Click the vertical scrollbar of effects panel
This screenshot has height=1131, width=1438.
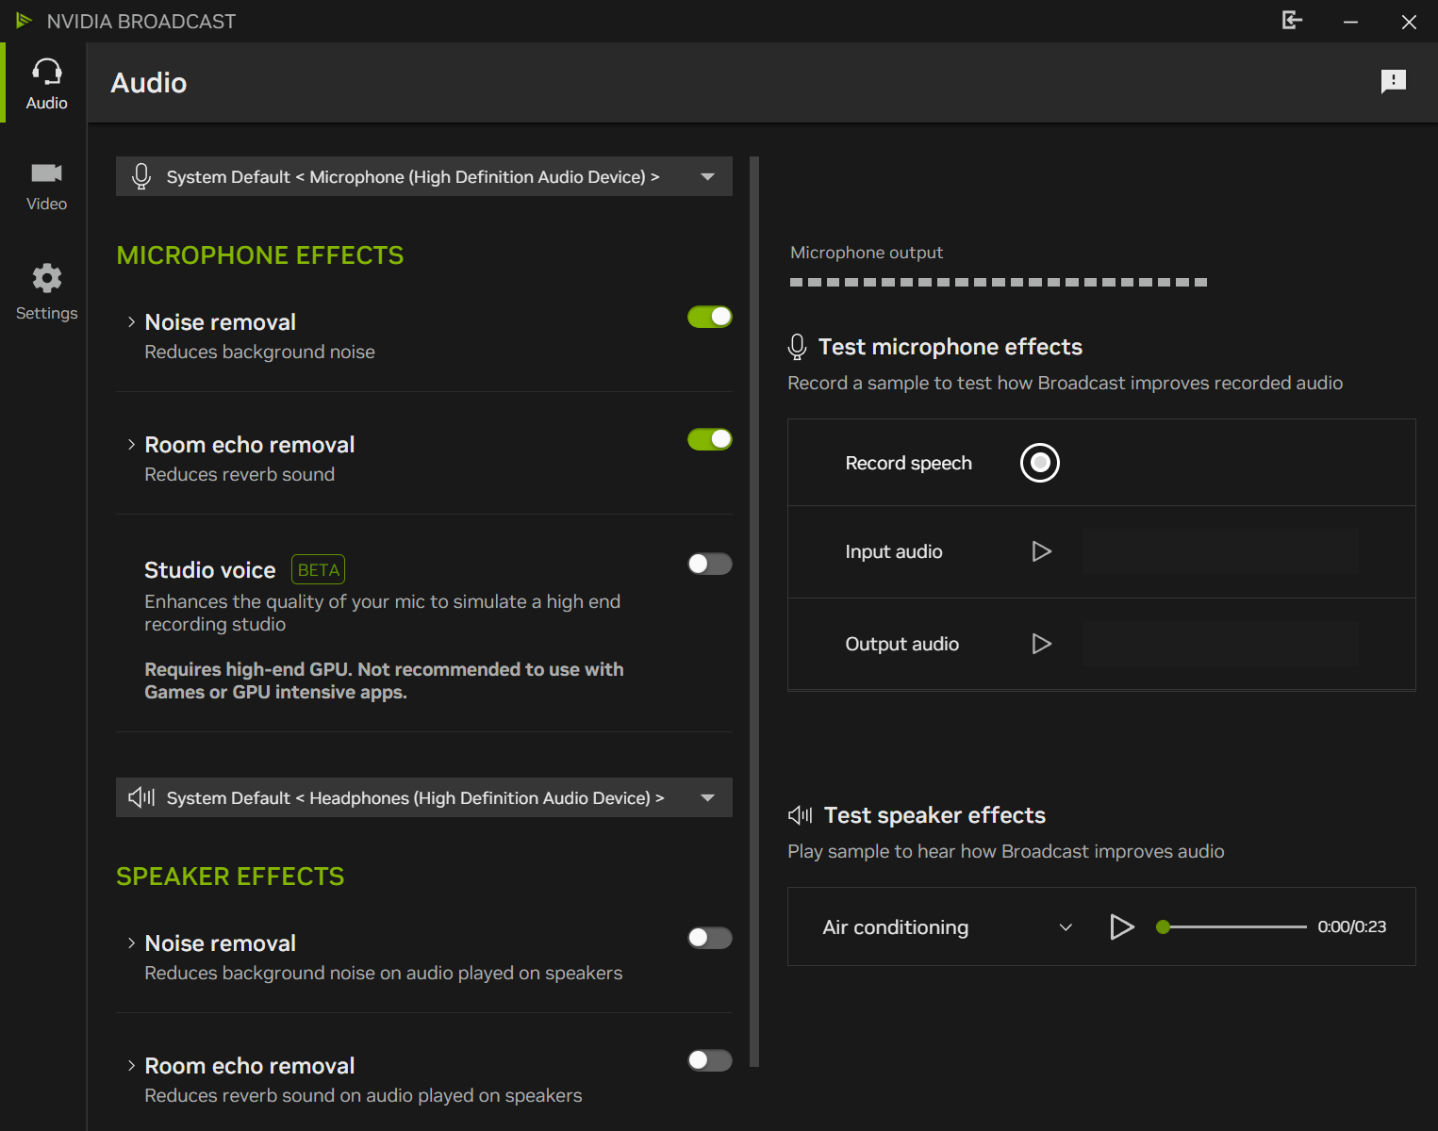pyautogui.click(x=754, y=613)
